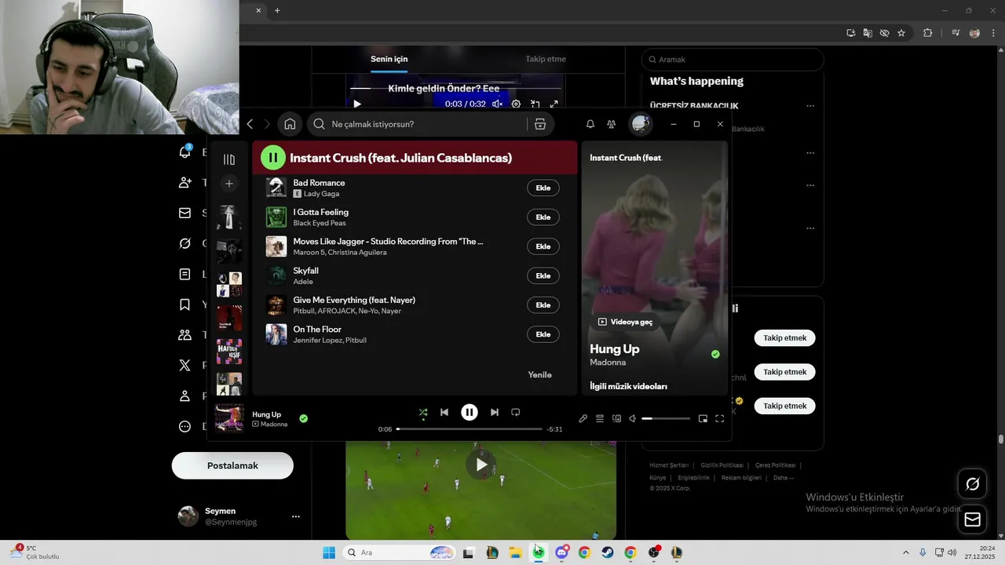Toggle repeat mode in Spotify
The height and width of the screenshot is (565, 1005).
[x=516, y=412]
